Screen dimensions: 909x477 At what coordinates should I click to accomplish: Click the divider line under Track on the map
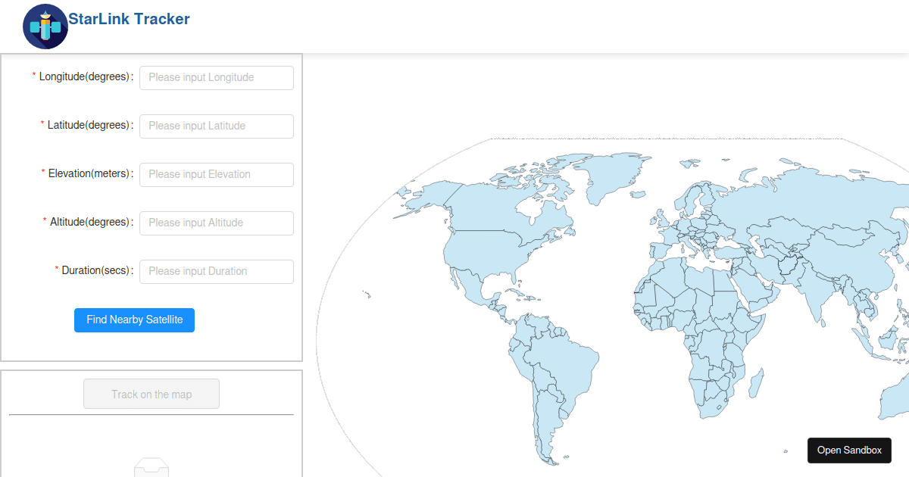click(151, 416)
